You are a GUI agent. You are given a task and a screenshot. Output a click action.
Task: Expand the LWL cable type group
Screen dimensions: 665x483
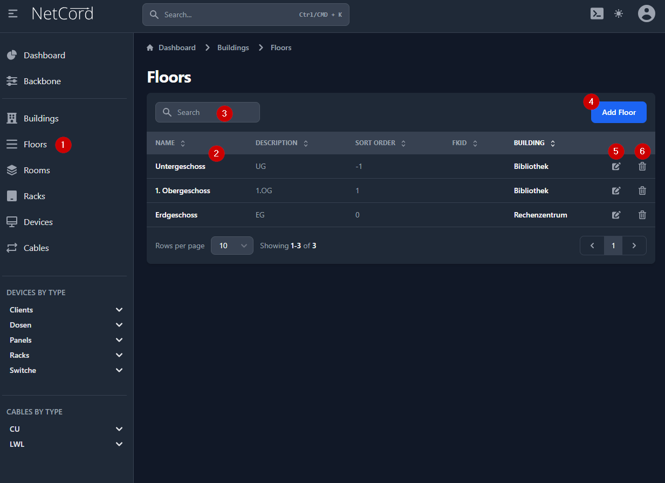click(x=119, y=444)
